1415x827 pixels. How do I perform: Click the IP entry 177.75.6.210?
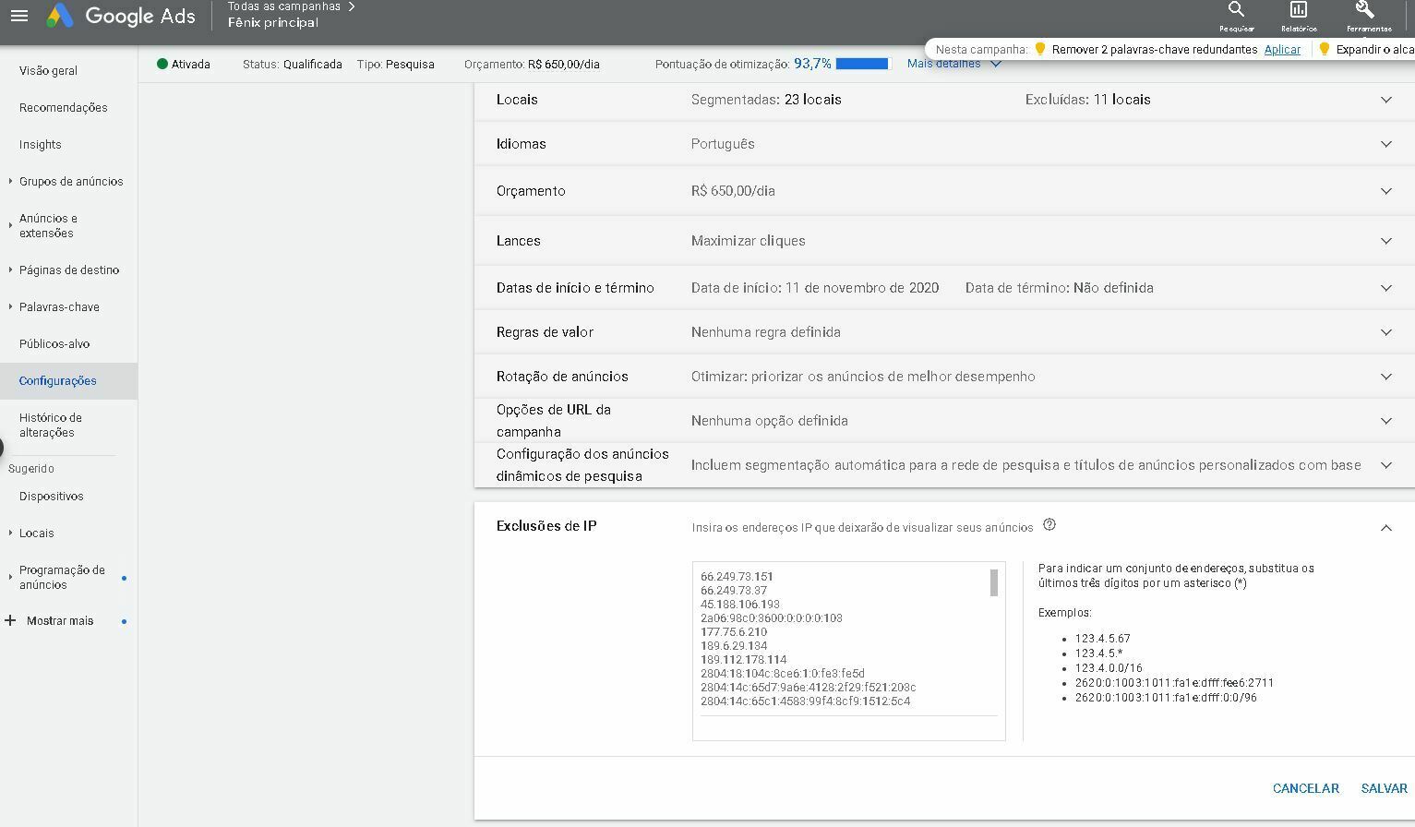pyautogui.click(x=733, y=631)
